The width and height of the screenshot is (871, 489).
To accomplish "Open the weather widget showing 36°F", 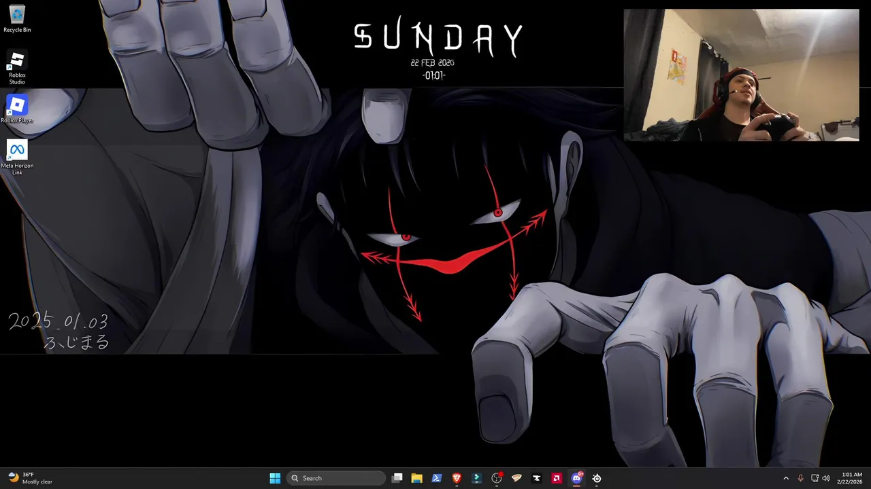I will pos(30,478).
